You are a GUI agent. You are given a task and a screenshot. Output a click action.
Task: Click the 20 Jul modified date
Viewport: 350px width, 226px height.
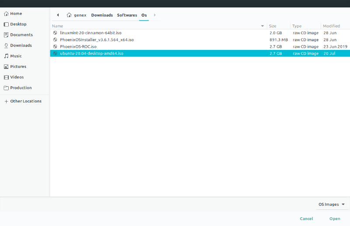click(329, 53)
